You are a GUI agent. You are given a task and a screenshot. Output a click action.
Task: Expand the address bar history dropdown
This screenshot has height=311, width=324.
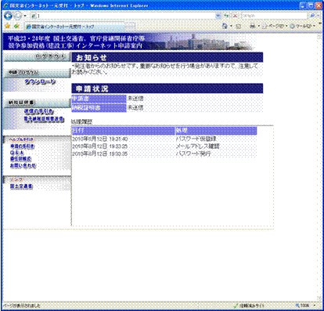point(218,16)
